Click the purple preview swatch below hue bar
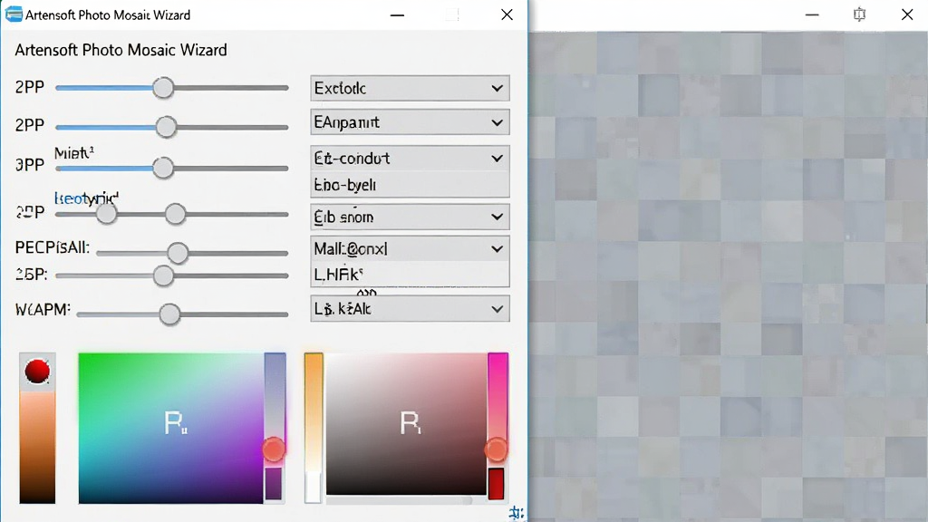928x522 pixels. 274,484
